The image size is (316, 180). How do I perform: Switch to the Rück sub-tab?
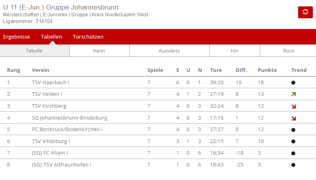coord(289,51)
